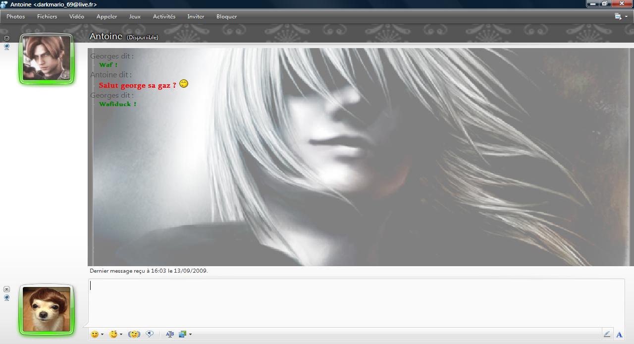Screen dimensions: 634x344
Task: Click Bloquer to block Antoine
Action: coord(226,16)
